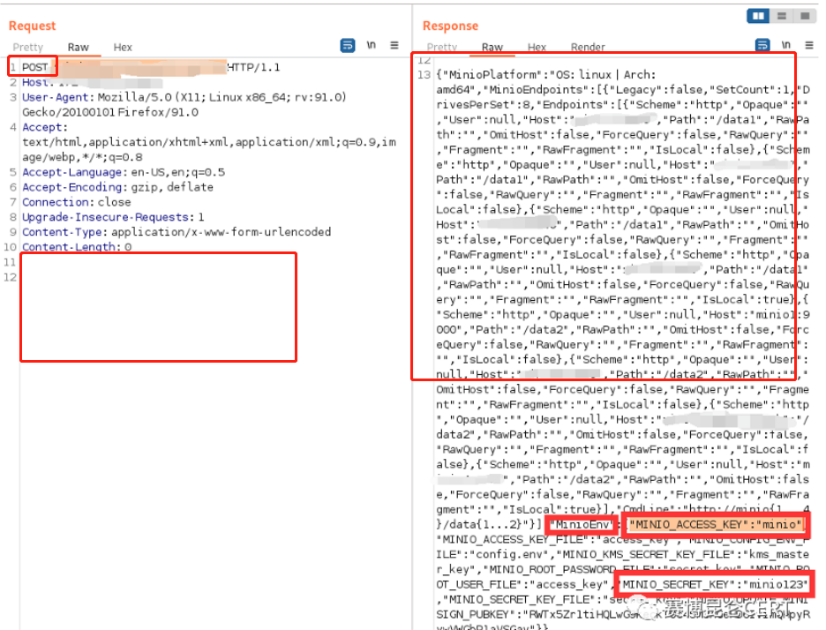Click the 'en-US,en;q=0.5' value

(178, 172)
